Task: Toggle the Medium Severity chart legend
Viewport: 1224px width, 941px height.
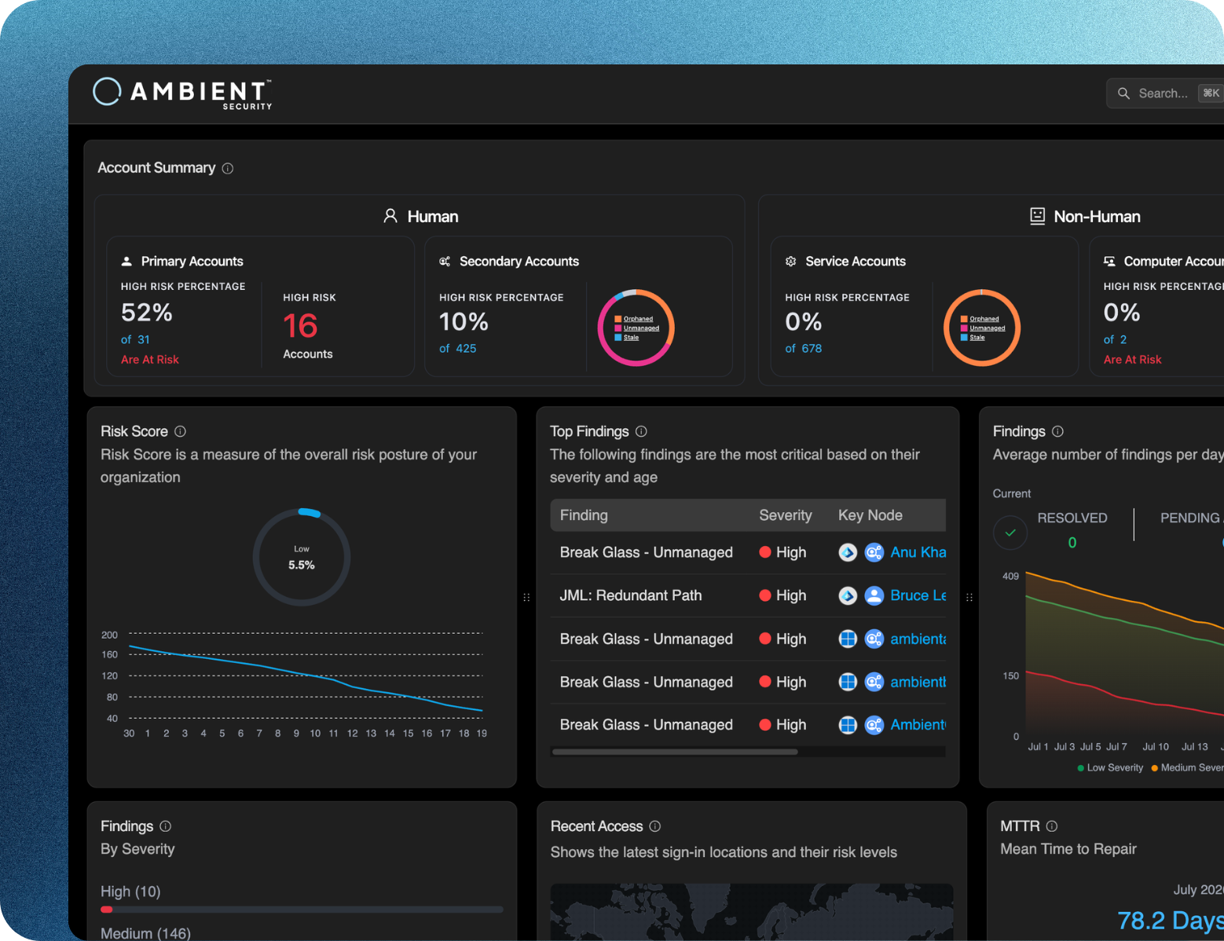Action: tap(1187, 768)
